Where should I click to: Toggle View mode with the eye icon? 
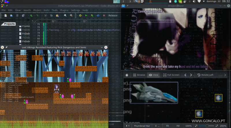pyautogui.click(x=153, y=75)
